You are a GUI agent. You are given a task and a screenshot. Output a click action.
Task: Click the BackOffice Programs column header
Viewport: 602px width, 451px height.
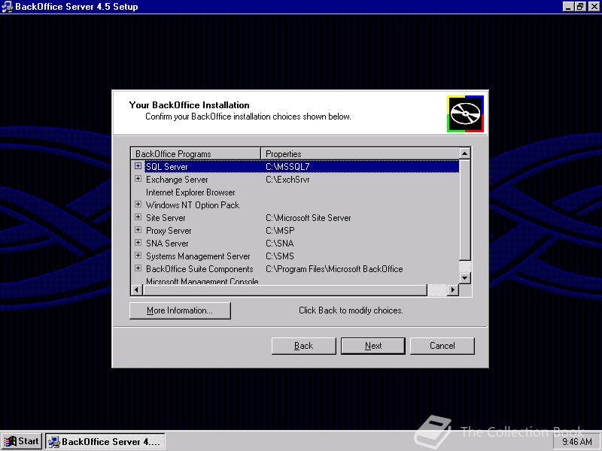(x=196, y=154)
